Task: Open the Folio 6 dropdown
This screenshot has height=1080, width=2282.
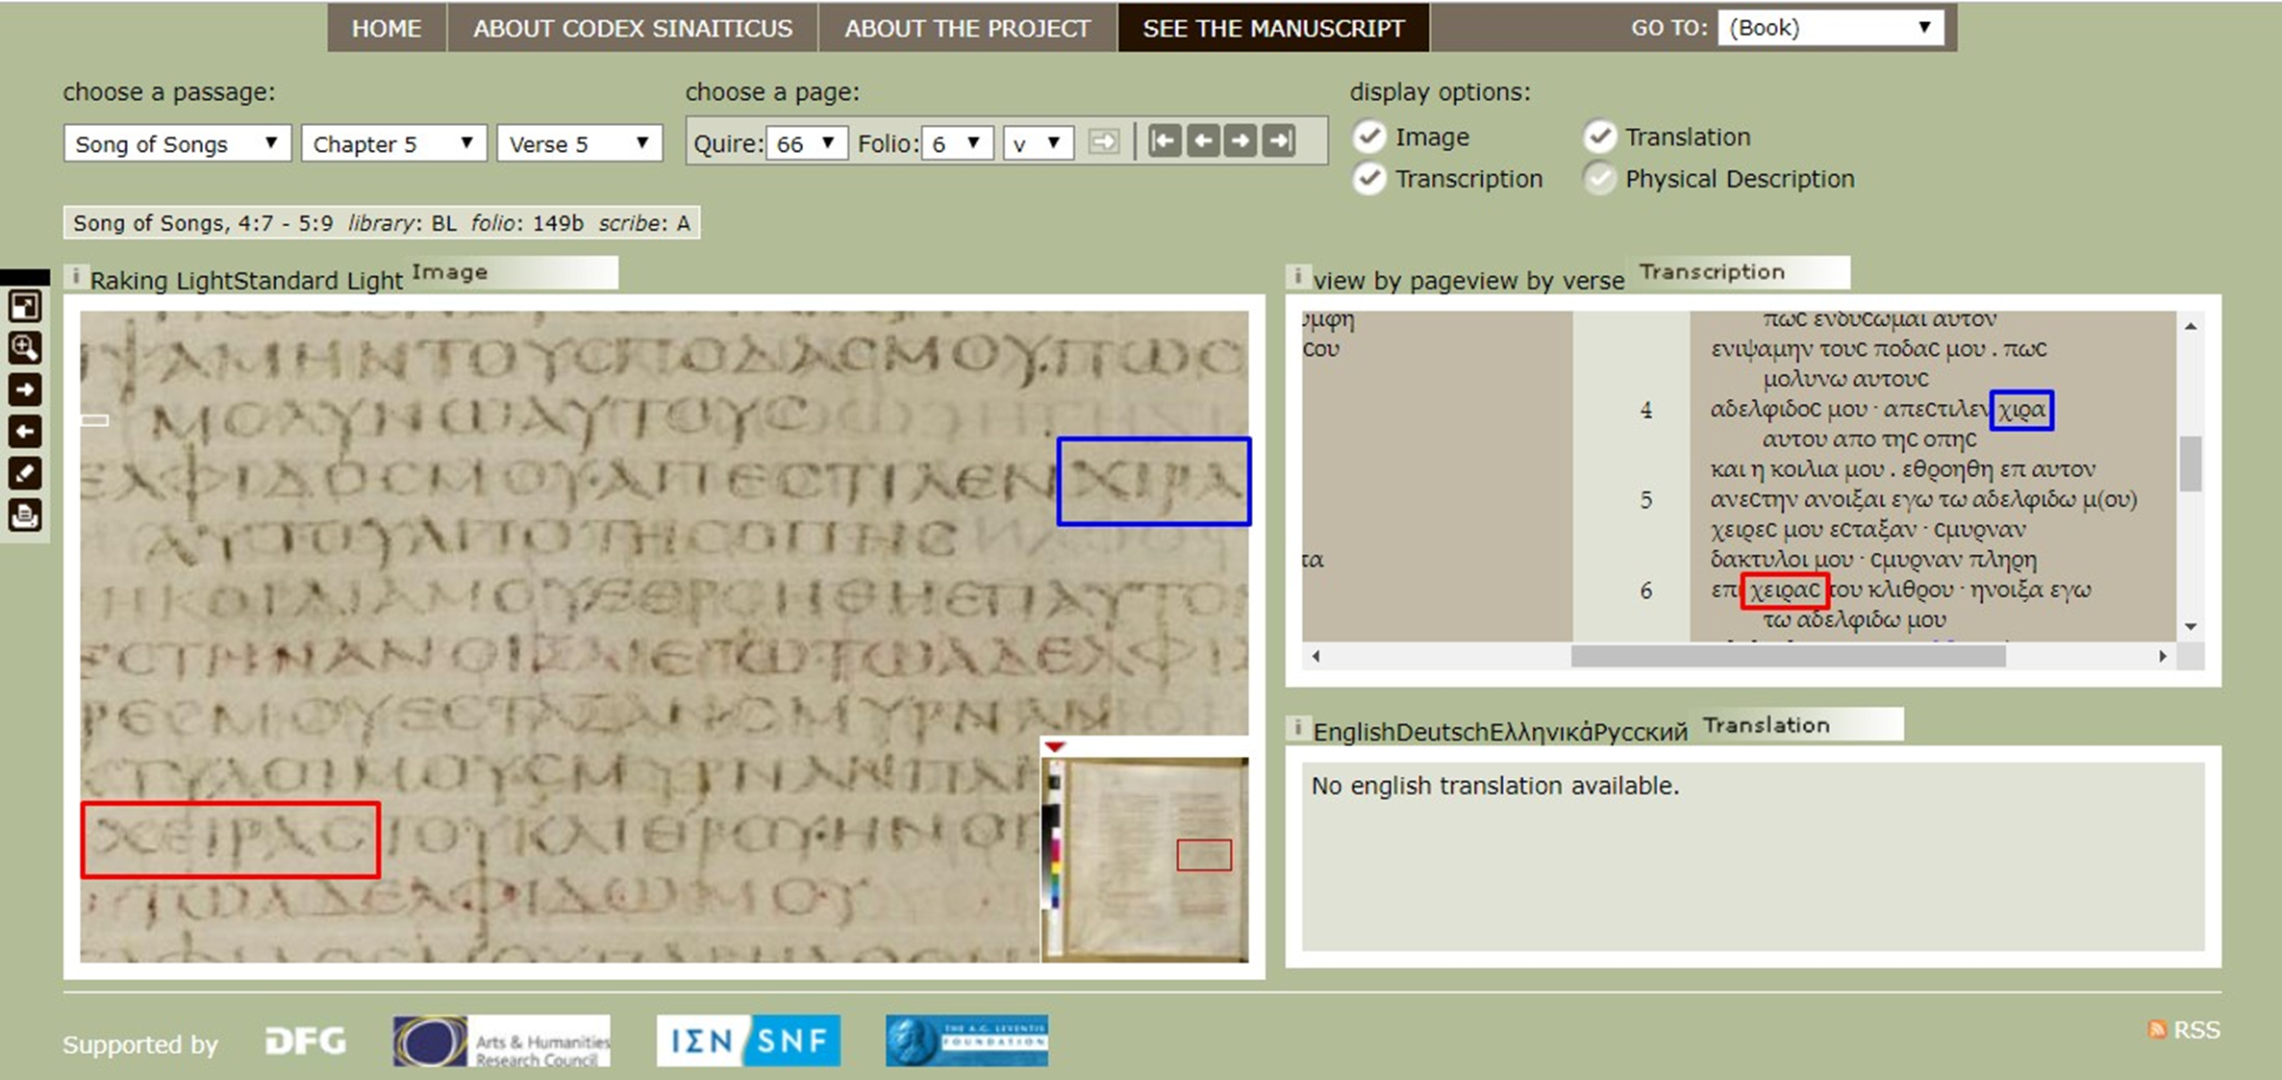Action: (957, 143)
